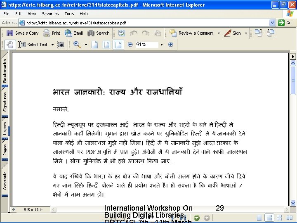Click the vertical scrollbar down arrow
297x223 pixels.
click(x=293, y=203)
